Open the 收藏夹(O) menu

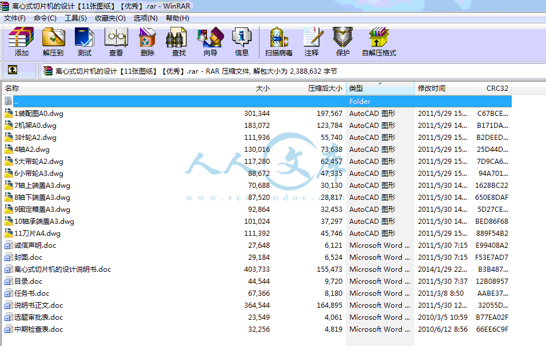pos(110,18)
